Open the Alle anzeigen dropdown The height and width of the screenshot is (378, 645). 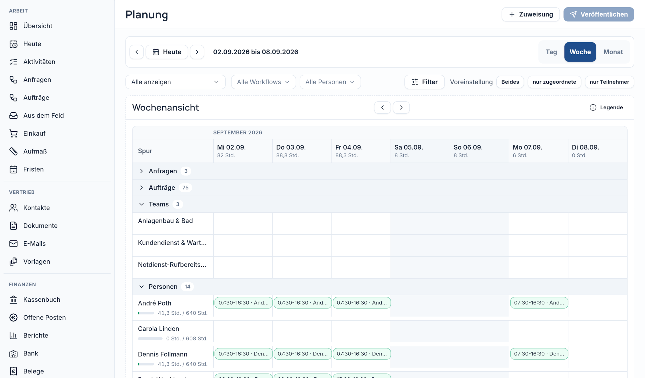click(x=175, y=82)
